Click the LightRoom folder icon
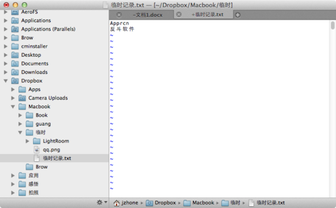The height and width of the screenshot is (208, 336). point(36,141)
